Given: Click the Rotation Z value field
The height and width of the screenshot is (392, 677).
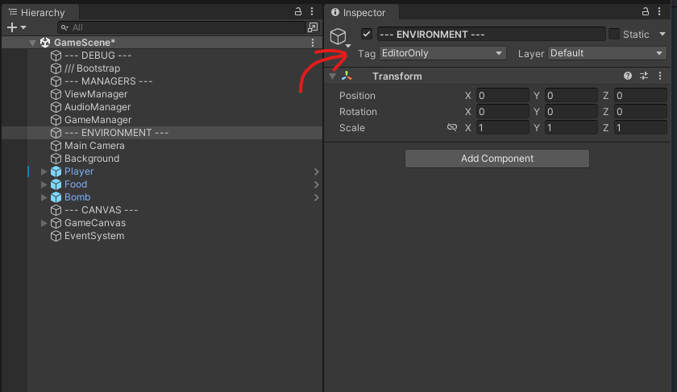Looking at the screenshot, I should click(640, 112).
